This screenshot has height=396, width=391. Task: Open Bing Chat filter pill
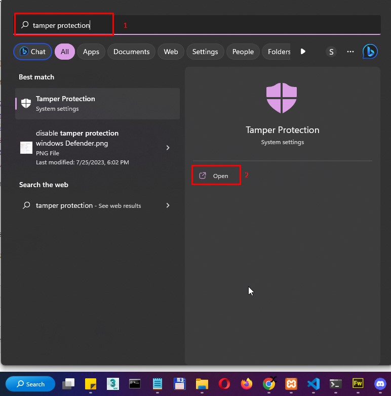32,52
